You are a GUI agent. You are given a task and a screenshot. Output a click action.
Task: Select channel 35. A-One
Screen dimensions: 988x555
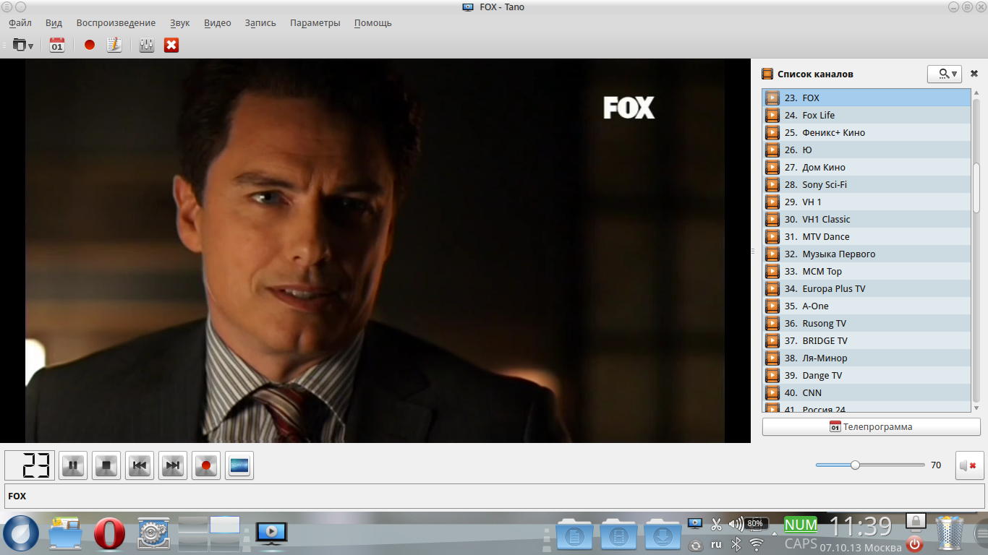click(866, 306)
